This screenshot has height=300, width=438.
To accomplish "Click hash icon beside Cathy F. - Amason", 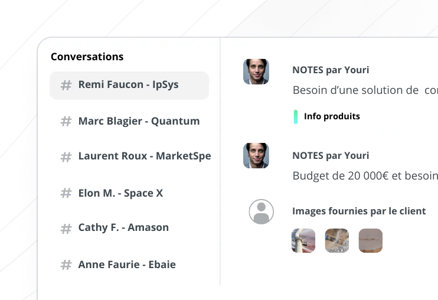I will pos(66,228).
